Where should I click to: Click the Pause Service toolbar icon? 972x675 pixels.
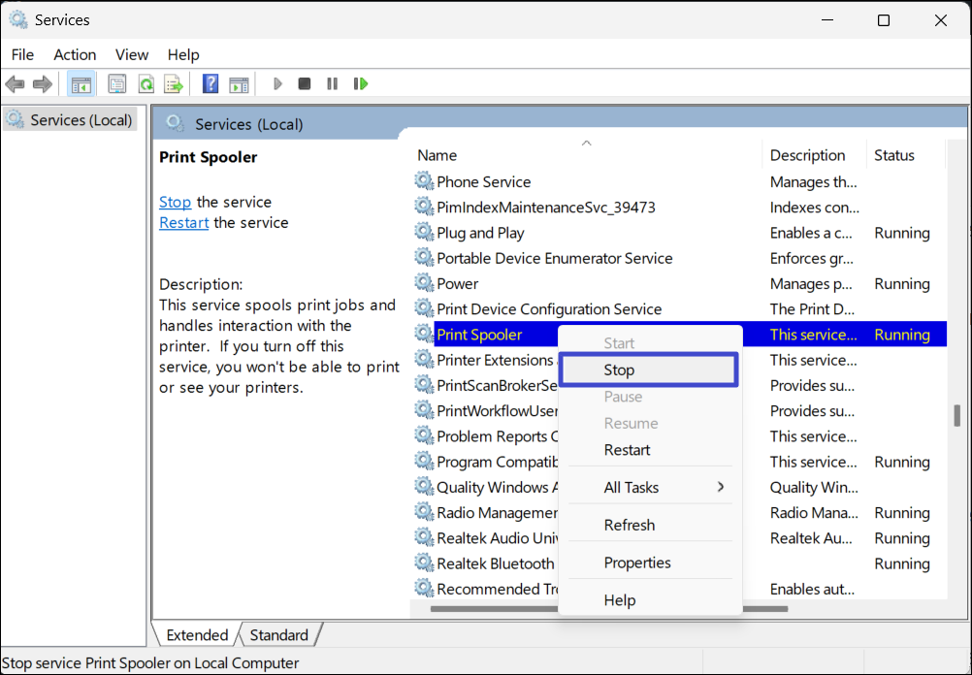333,84
